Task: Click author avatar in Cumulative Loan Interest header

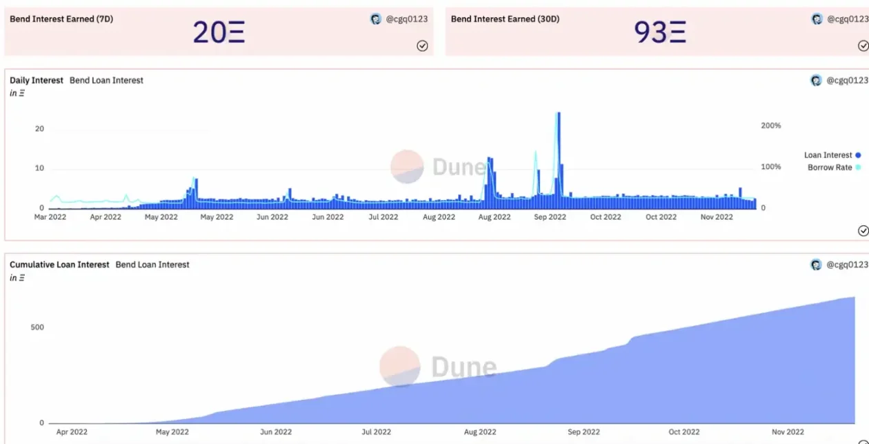Action: point(817,265)
